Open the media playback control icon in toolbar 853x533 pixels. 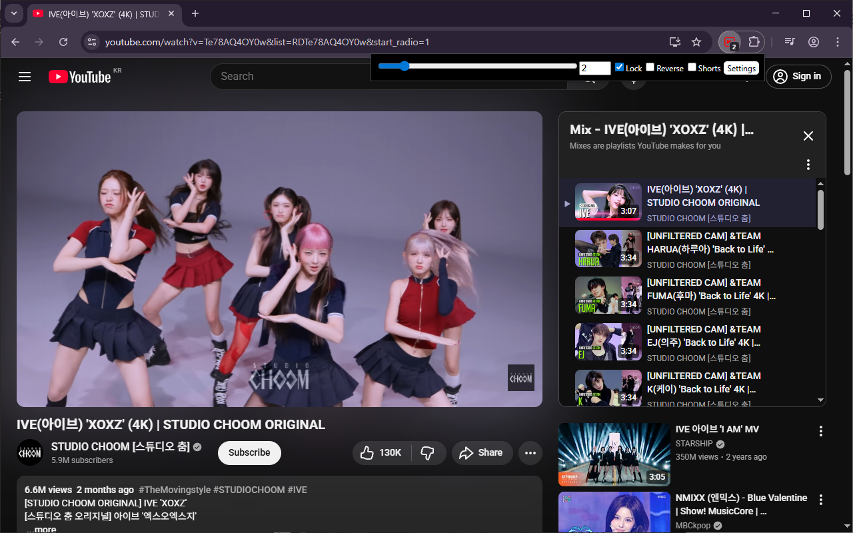point(789,41)
